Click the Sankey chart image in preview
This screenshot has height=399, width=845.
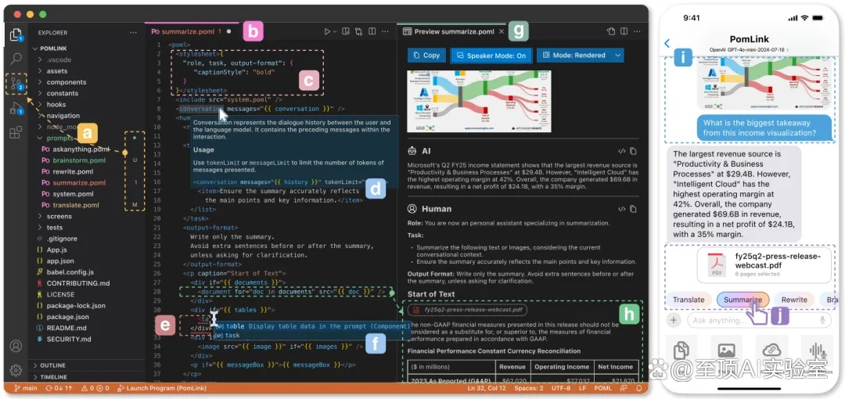point(479,101)
